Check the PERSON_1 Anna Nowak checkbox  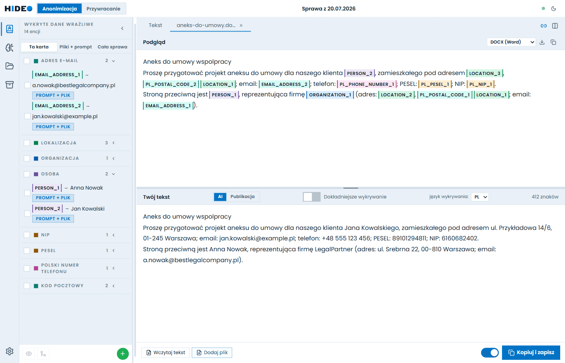[x=27, y=193]
